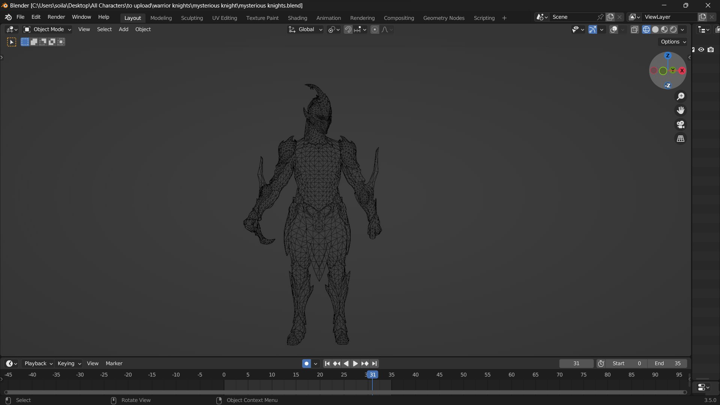
Task: Choose Subtract selection mode icon
Action: [43, 42]
